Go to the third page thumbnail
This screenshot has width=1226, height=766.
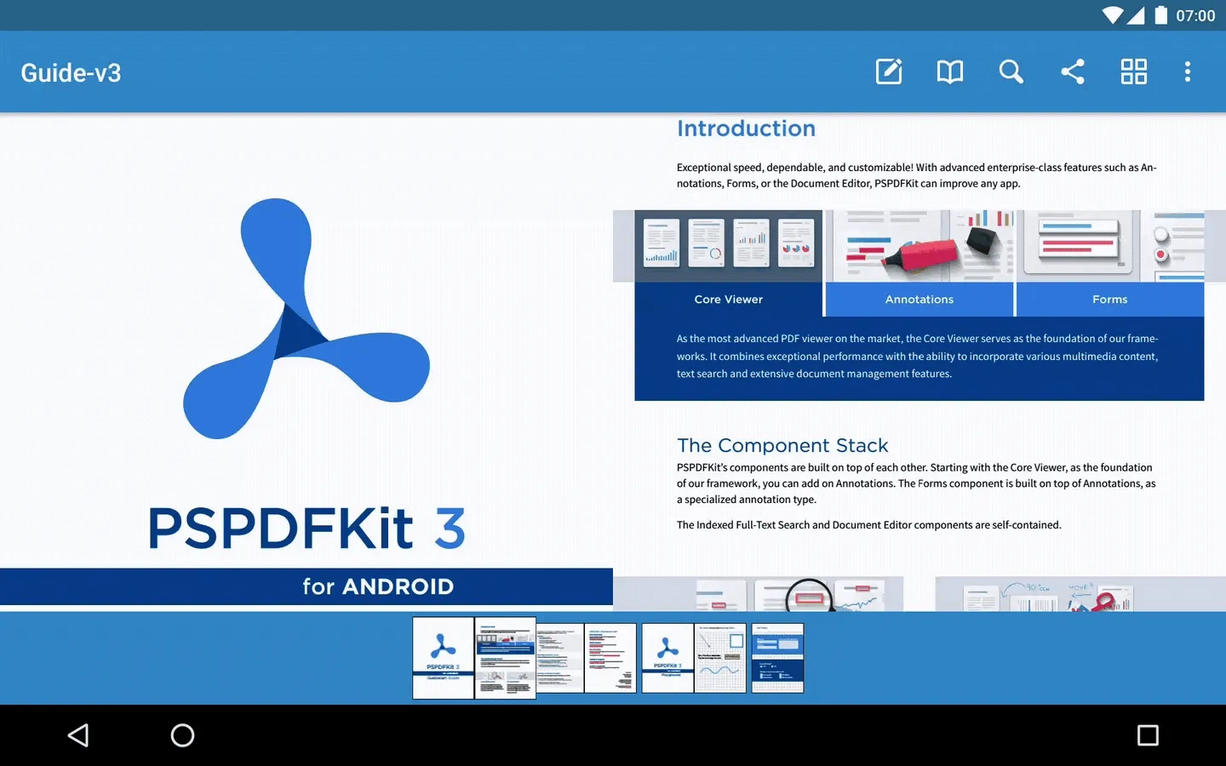click(x=560, y=658)
